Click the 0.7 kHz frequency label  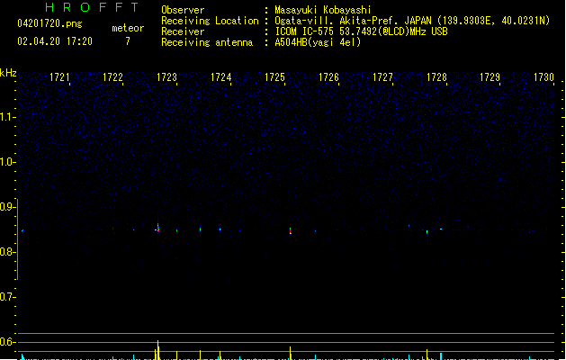(7, 297)
